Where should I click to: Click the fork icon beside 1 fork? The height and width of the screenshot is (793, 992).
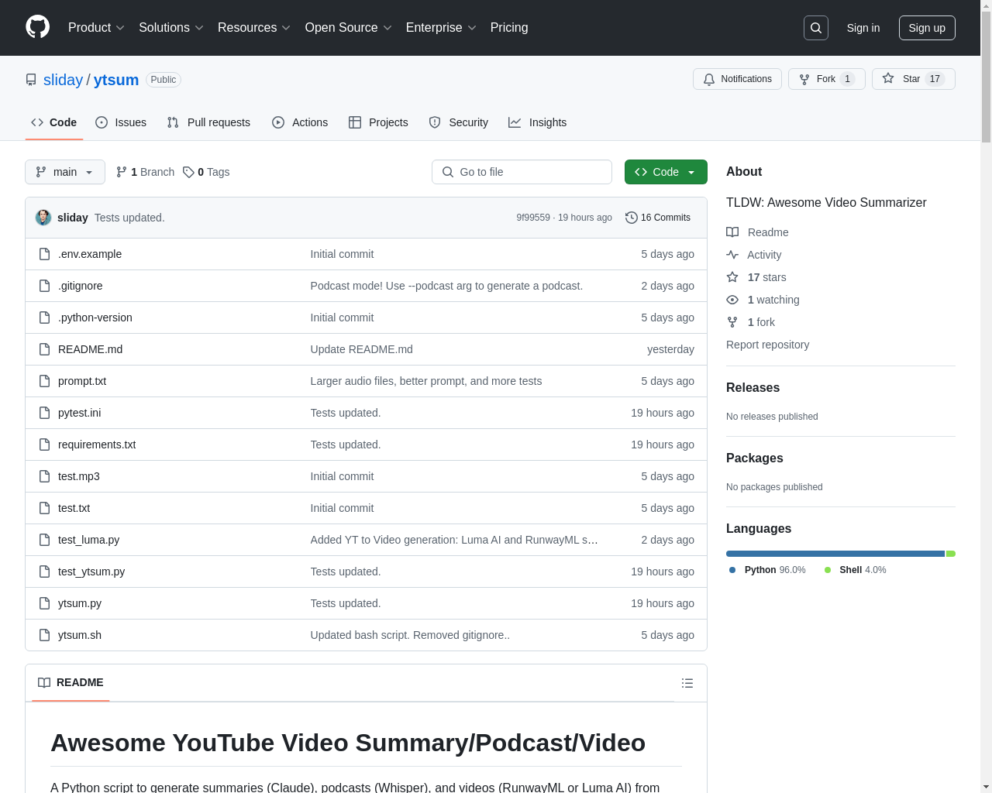point(732,322)
